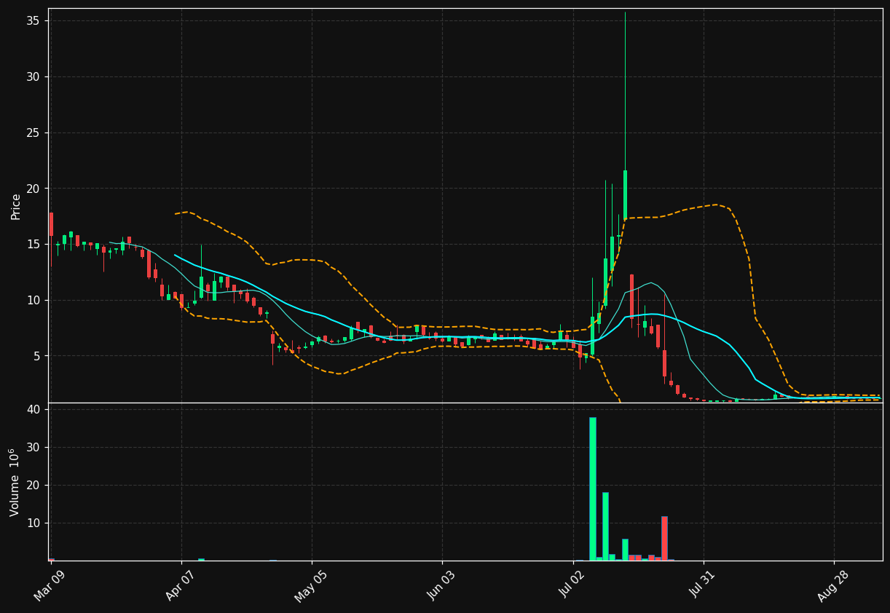The width and height of the screenshot is (890, 613).
Task: Click the 20 tick on the Price axis
Action: pyautogui.click(x=34, y=189)
